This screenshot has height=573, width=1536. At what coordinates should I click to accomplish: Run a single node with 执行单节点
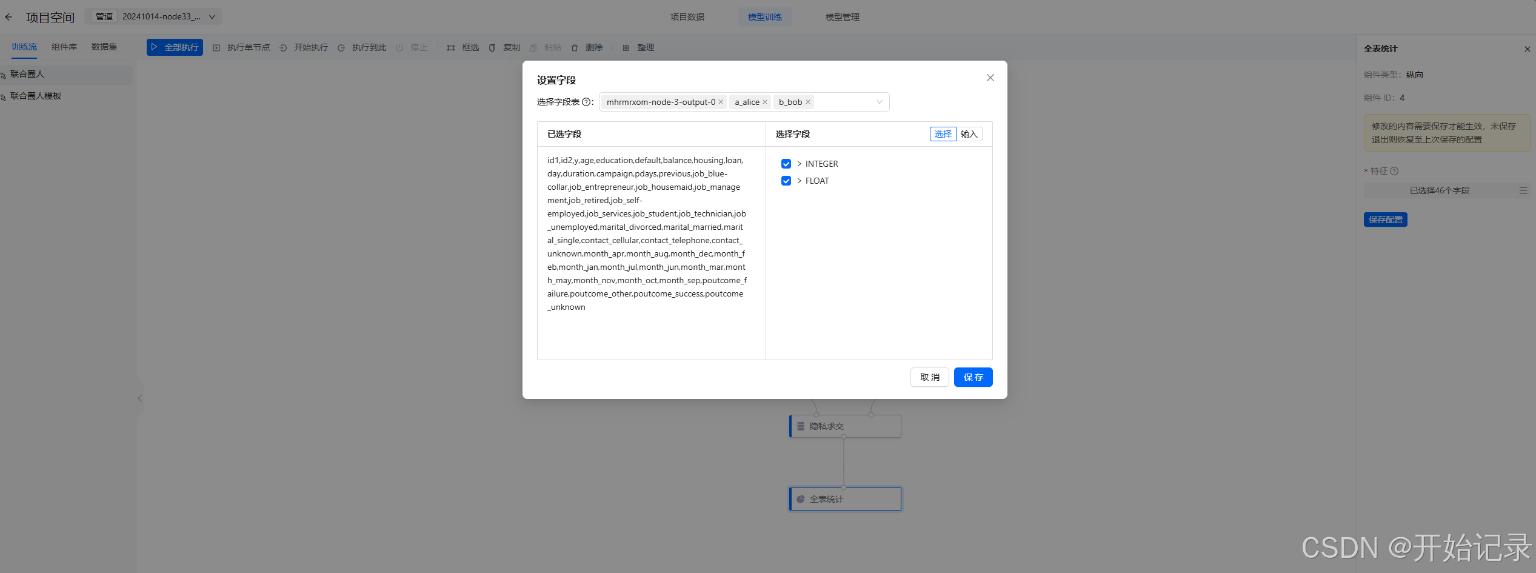pos(216,47)
